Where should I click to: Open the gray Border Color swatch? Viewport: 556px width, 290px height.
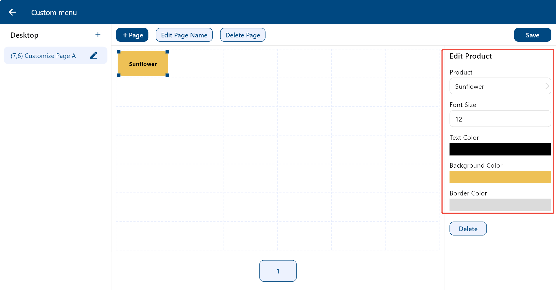point(500,205)
